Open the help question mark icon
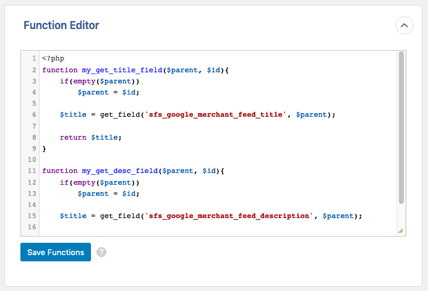Image resolution: width=428 pixels, height=291 pixels. 102,252
